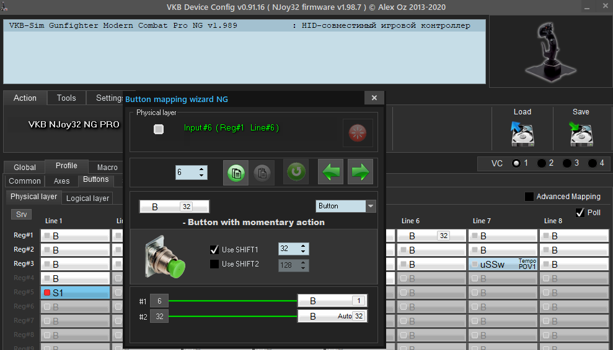
Task: Select VC radio option 3
Action: point(567,163)
